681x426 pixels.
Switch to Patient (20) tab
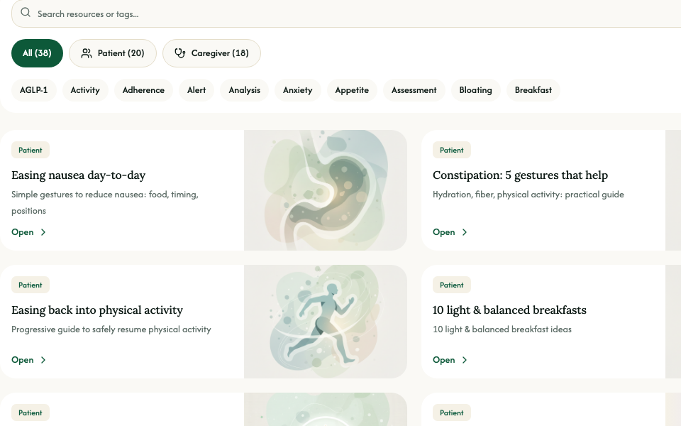pyautogui.click(x=113, y=53)
